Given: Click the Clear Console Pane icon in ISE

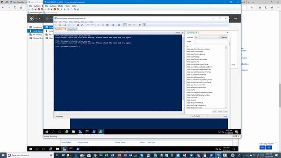Looking at the screenshot, I should [82, 25].
